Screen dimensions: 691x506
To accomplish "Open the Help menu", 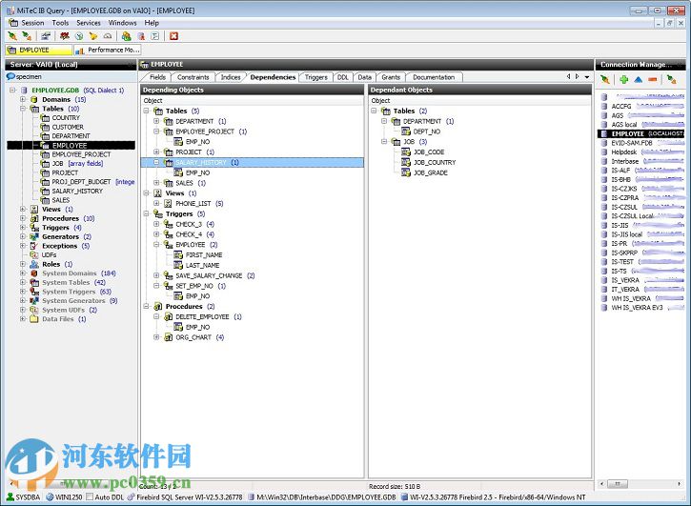I will coord(152,23).
